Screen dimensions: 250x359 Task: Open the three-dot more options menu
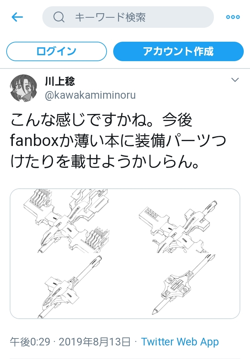coord(233,17)
